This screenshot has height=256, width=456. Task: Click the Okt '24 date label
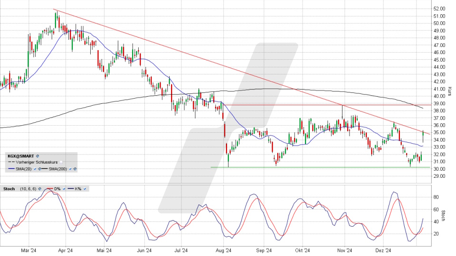click(303, 250)
